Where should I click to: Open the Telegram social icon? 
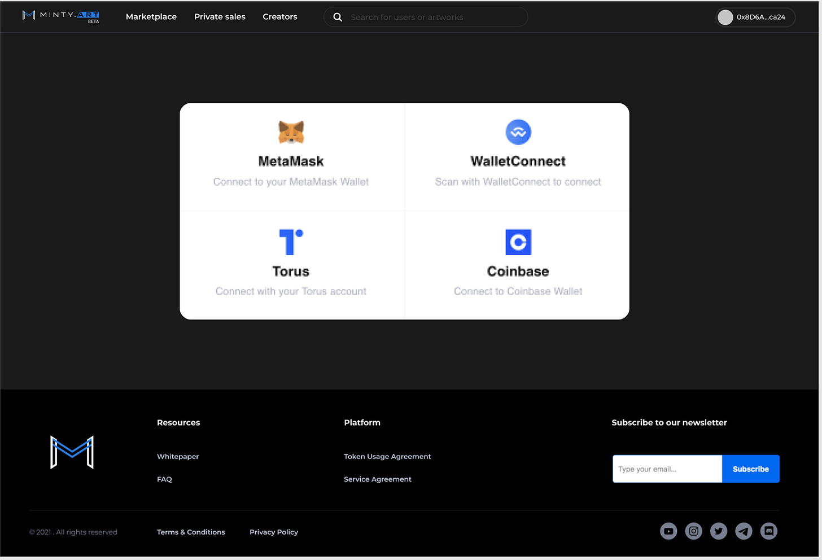(x=744, y=531)
